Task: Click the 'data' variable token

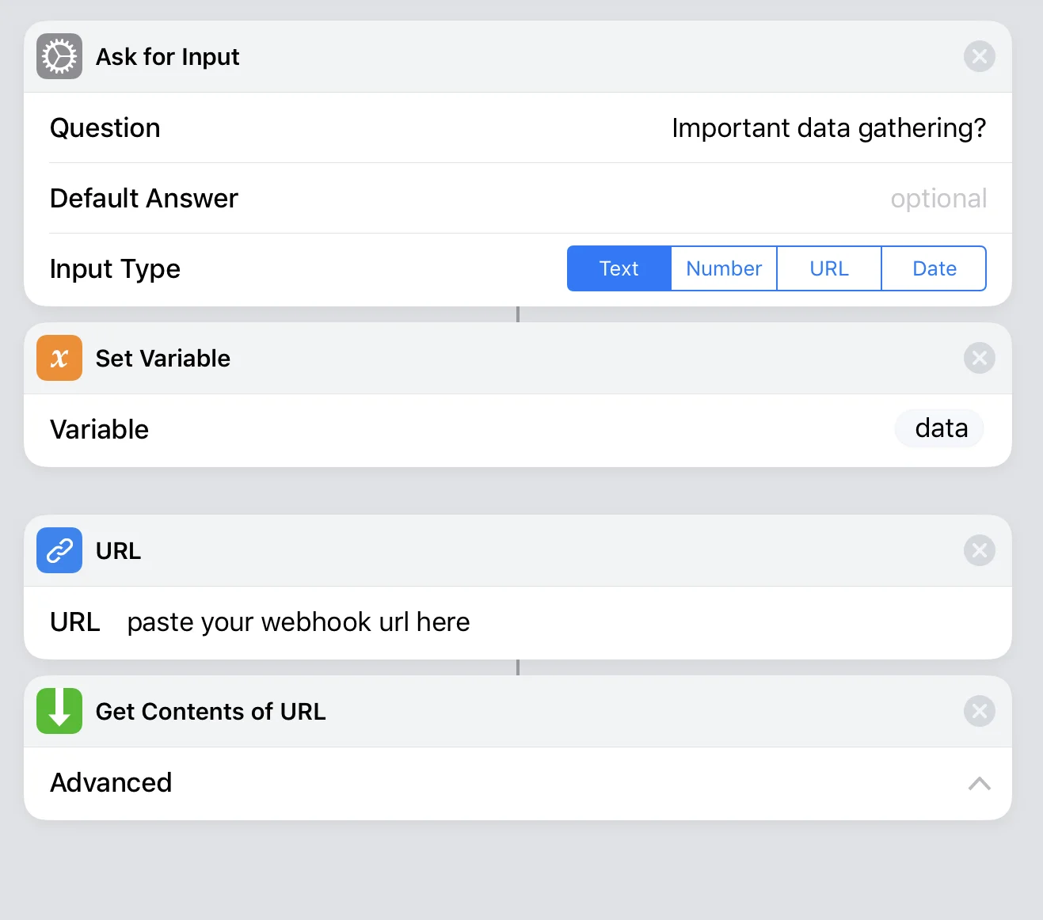Action: [x=940, y=428]
